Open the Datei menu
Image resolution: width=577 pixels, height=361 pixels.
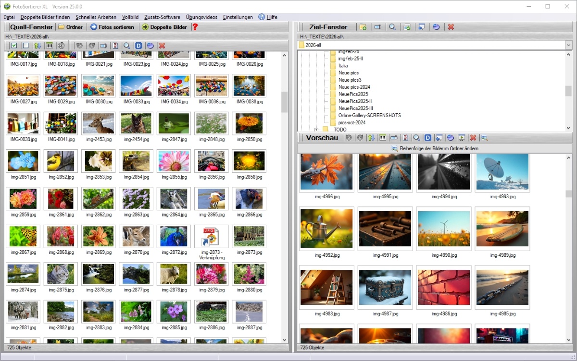(x=9, y=17)
